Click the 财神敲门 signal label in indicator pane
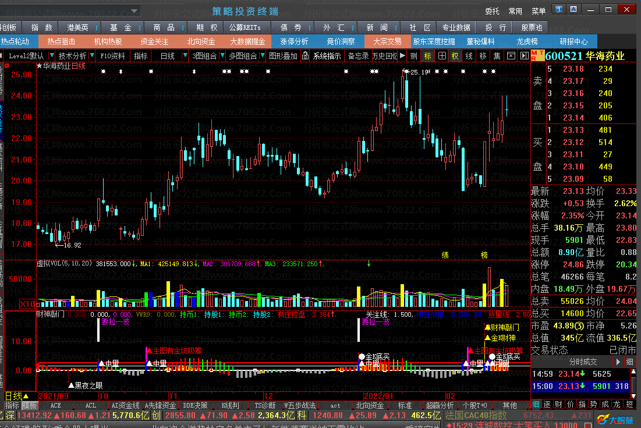 502,327
